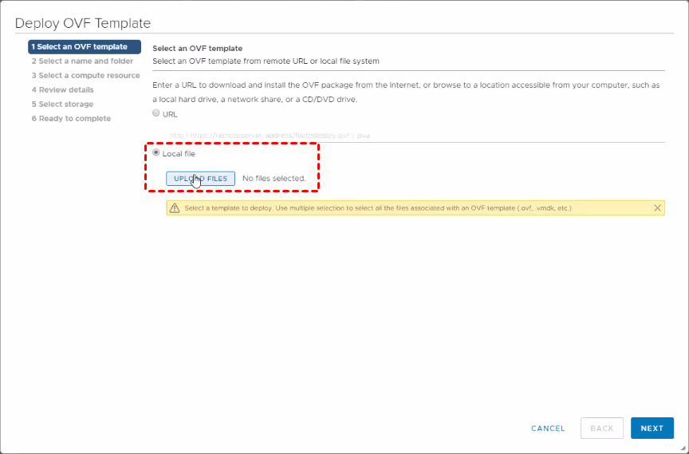Switch to step 5 Select storage
Screen dimensions: 689x454
click(62, 105)
